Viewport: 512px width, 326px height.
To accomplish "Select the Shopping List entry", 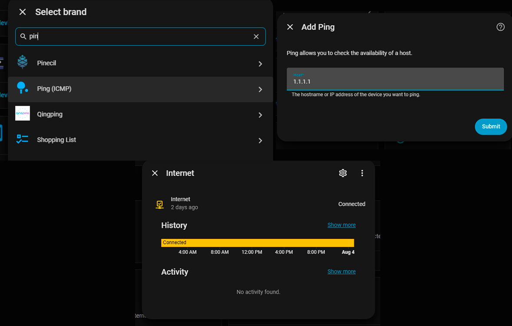I will tap(140, 140).
